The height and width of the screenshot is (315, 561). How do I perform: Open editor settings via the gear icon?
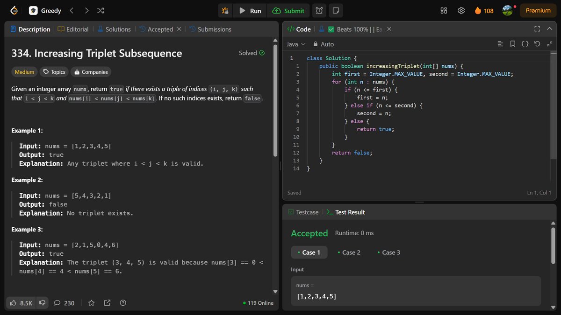tap(461, 10)
